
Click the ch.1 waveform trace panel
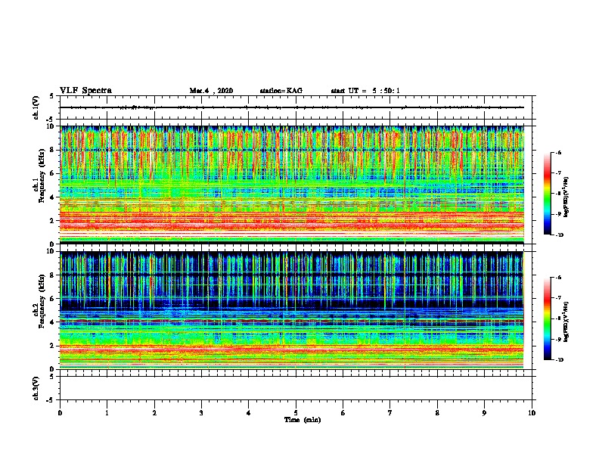(x=296, y=107)
